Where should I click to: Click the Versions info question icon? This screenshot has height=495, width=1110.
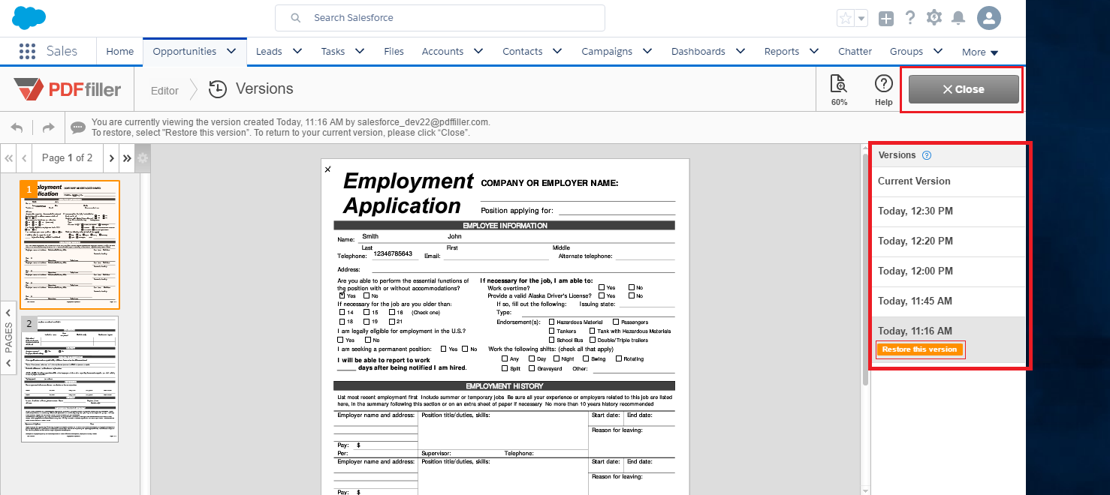[x=927, y=155]
